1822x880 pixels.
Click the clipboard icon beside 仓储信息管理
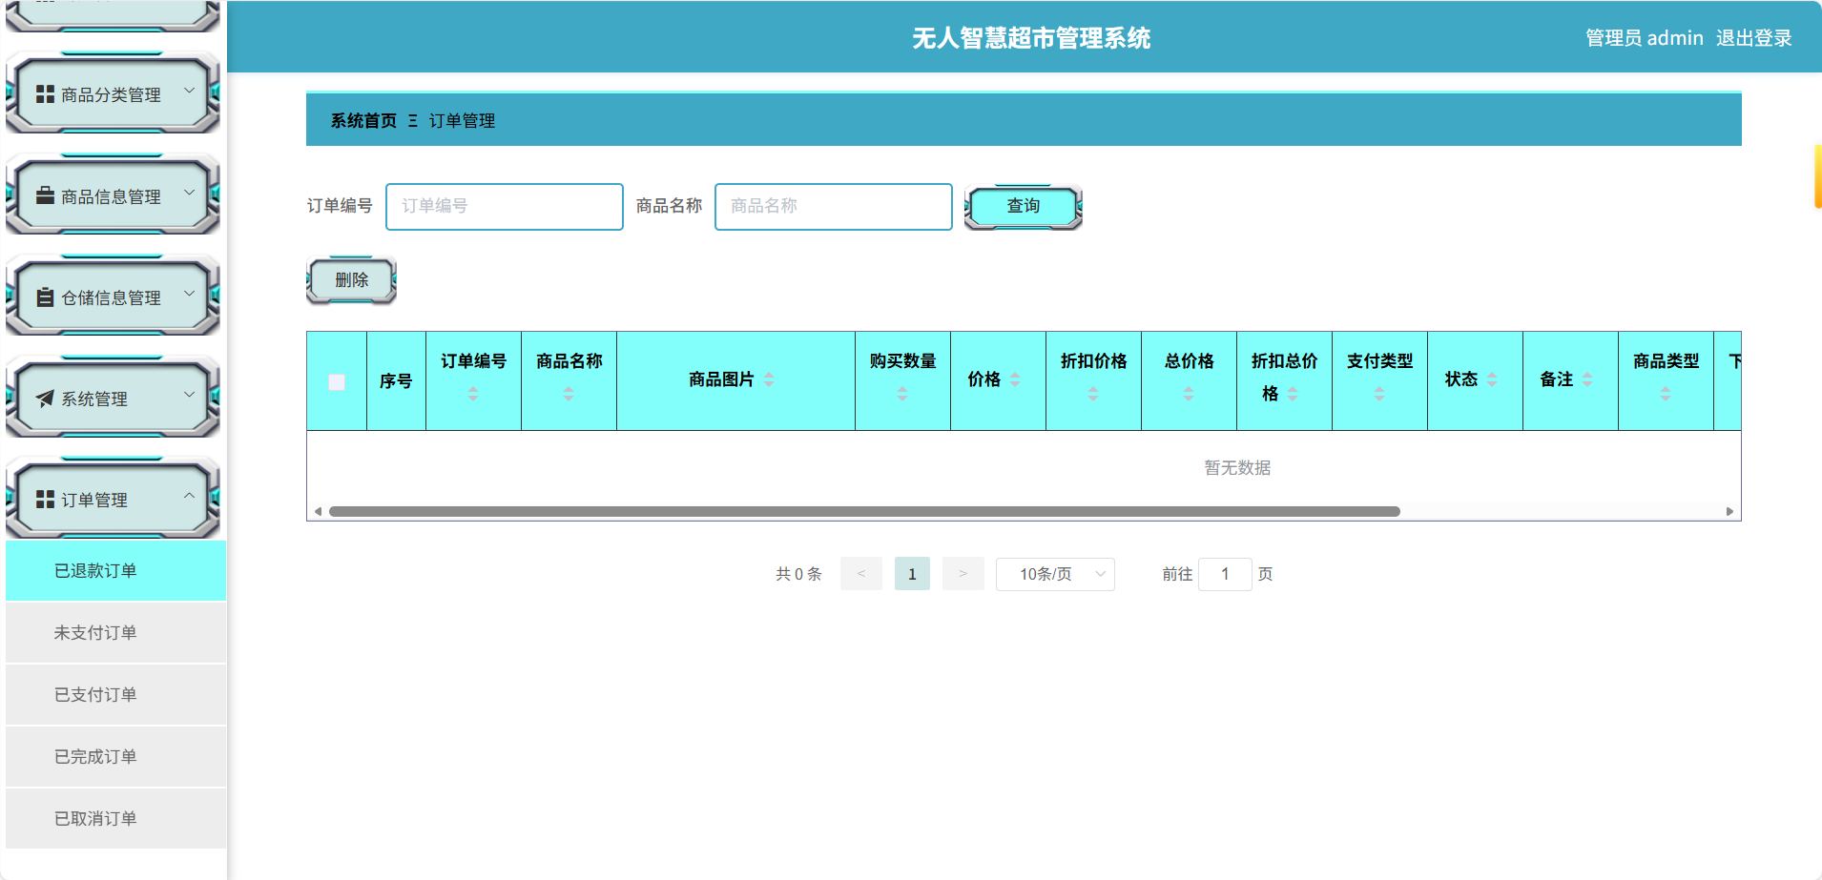(x=45, y=297)
